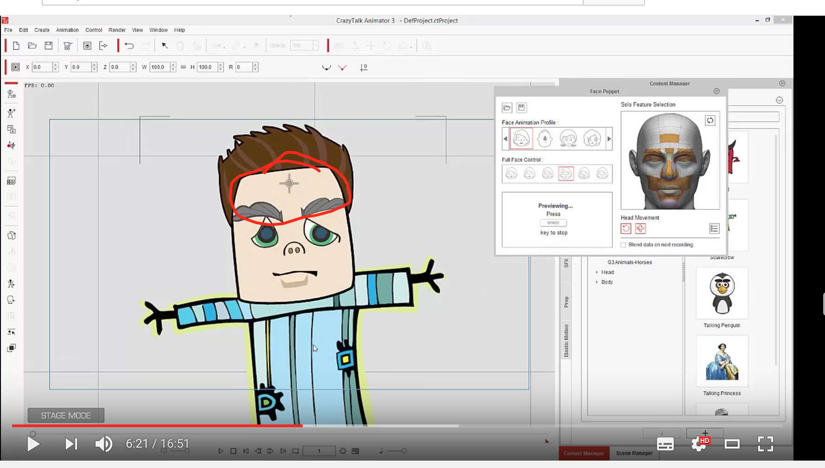This screenshot has height=468, width=825.
Task: Open a project with the top toolbar folder icon
Action: pos(32,45)
